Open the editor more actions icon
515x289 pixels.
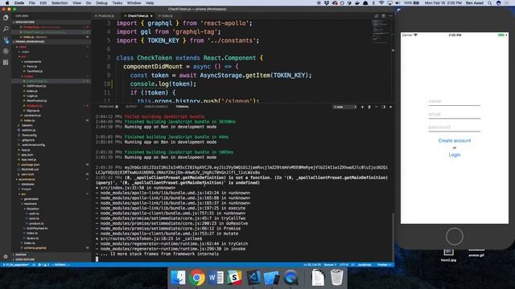click(x=390, y=16)
